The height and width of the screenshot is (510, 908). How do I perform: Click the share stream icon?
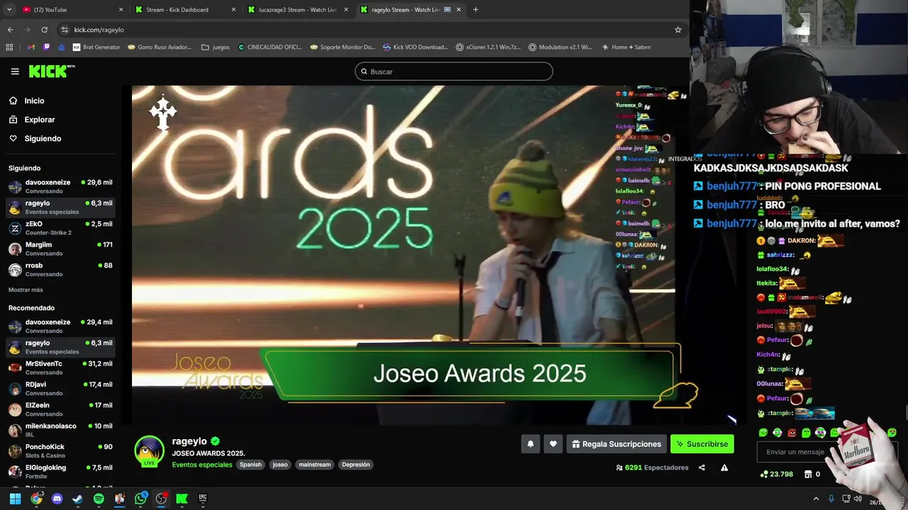[702, 467]
